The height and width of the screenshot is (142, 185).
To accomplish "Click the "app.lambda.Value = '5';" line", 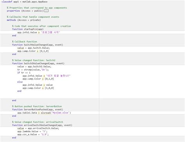I will (32, 131).
